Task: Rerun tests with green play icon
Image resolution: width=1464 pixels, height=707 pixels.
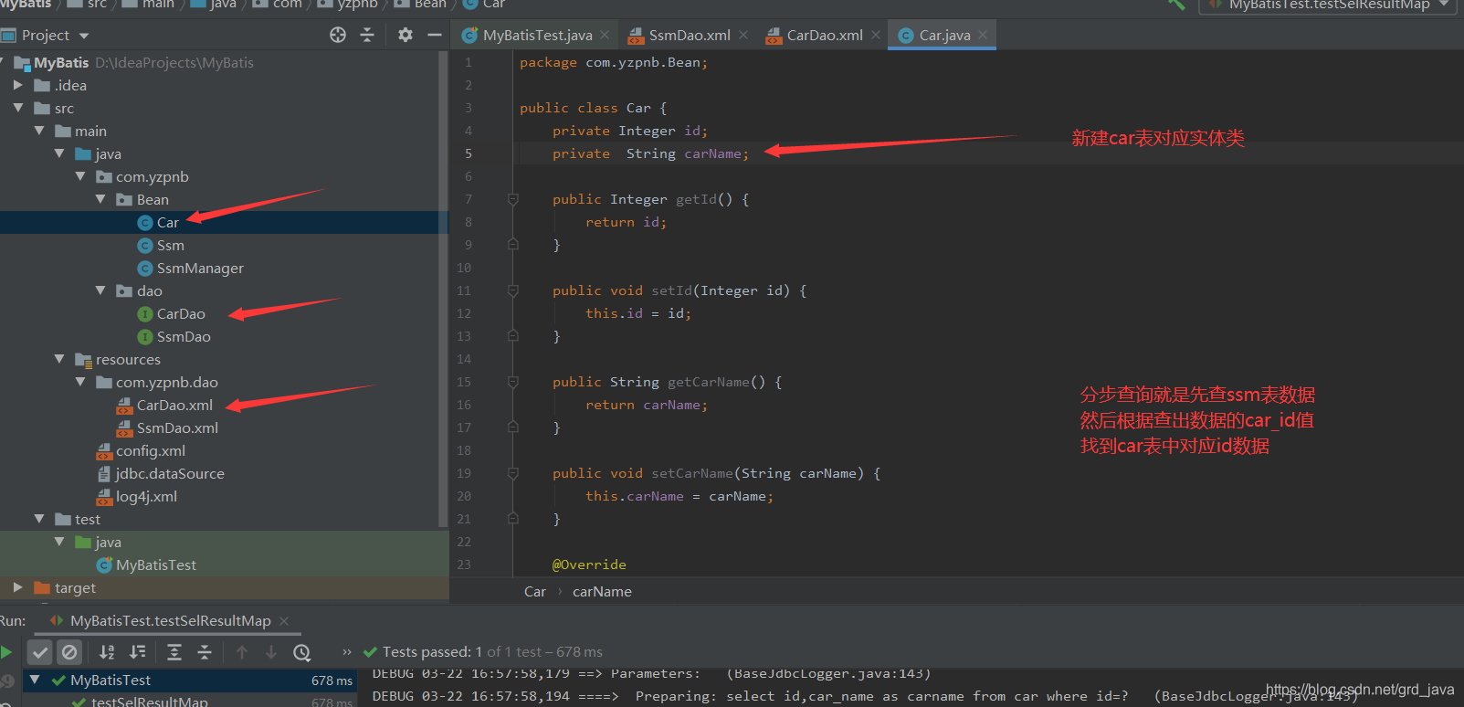Action: pos(6,652)
